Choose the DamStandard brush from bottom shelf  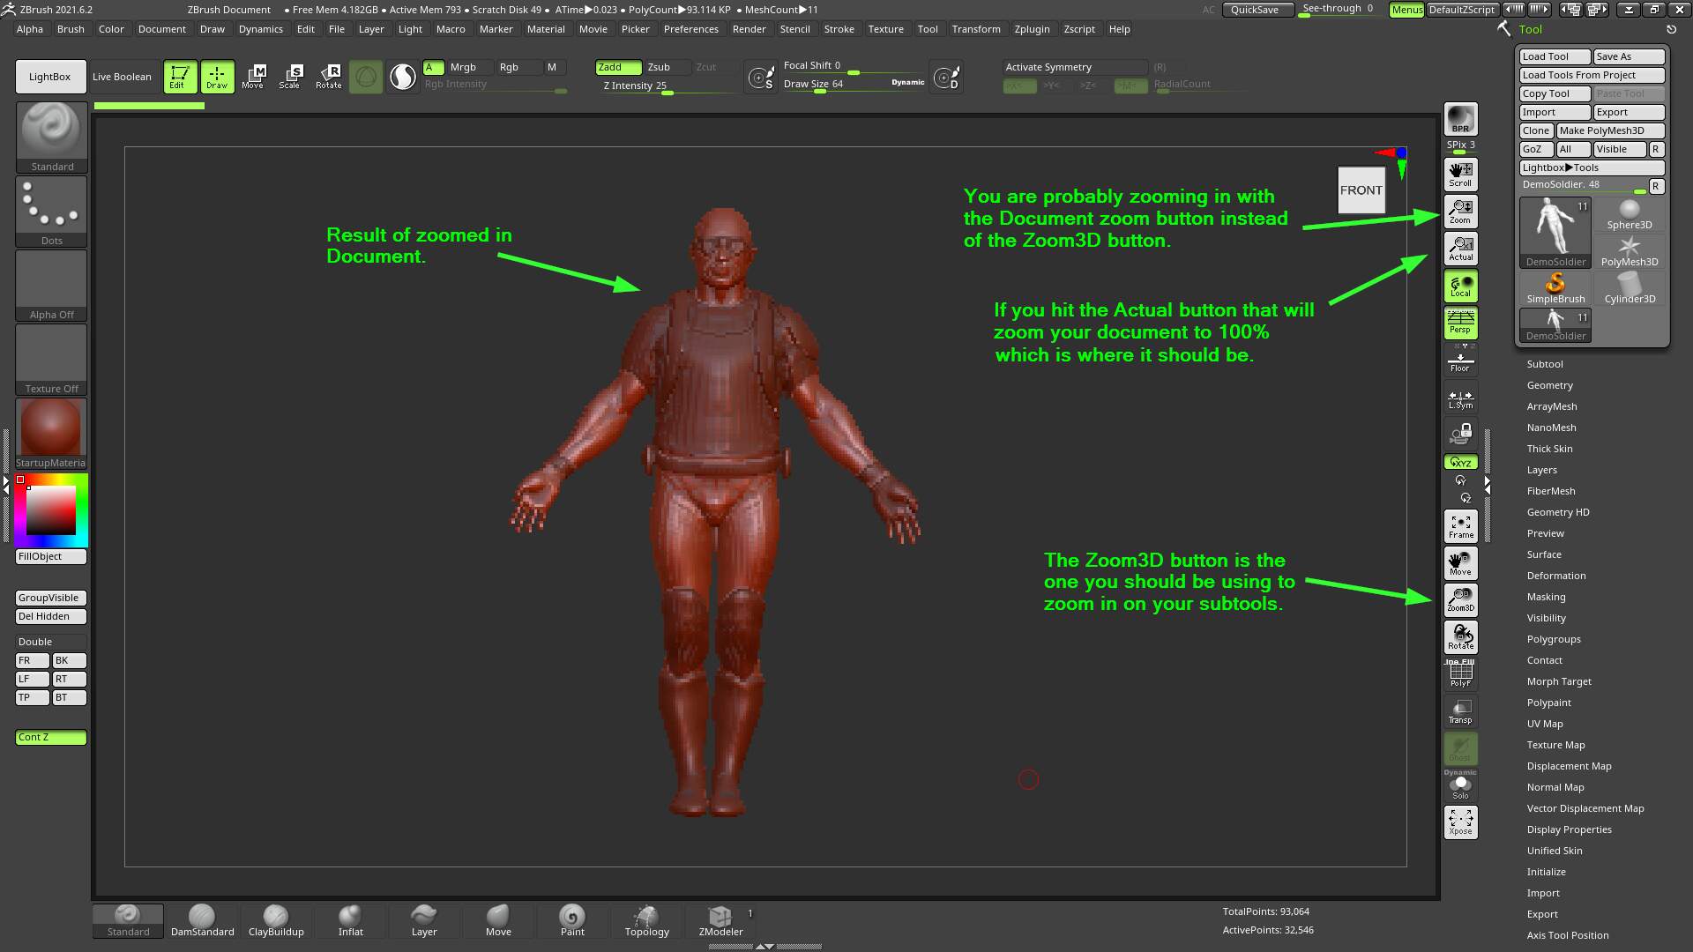pyautogui.click(x=202, y=921)
